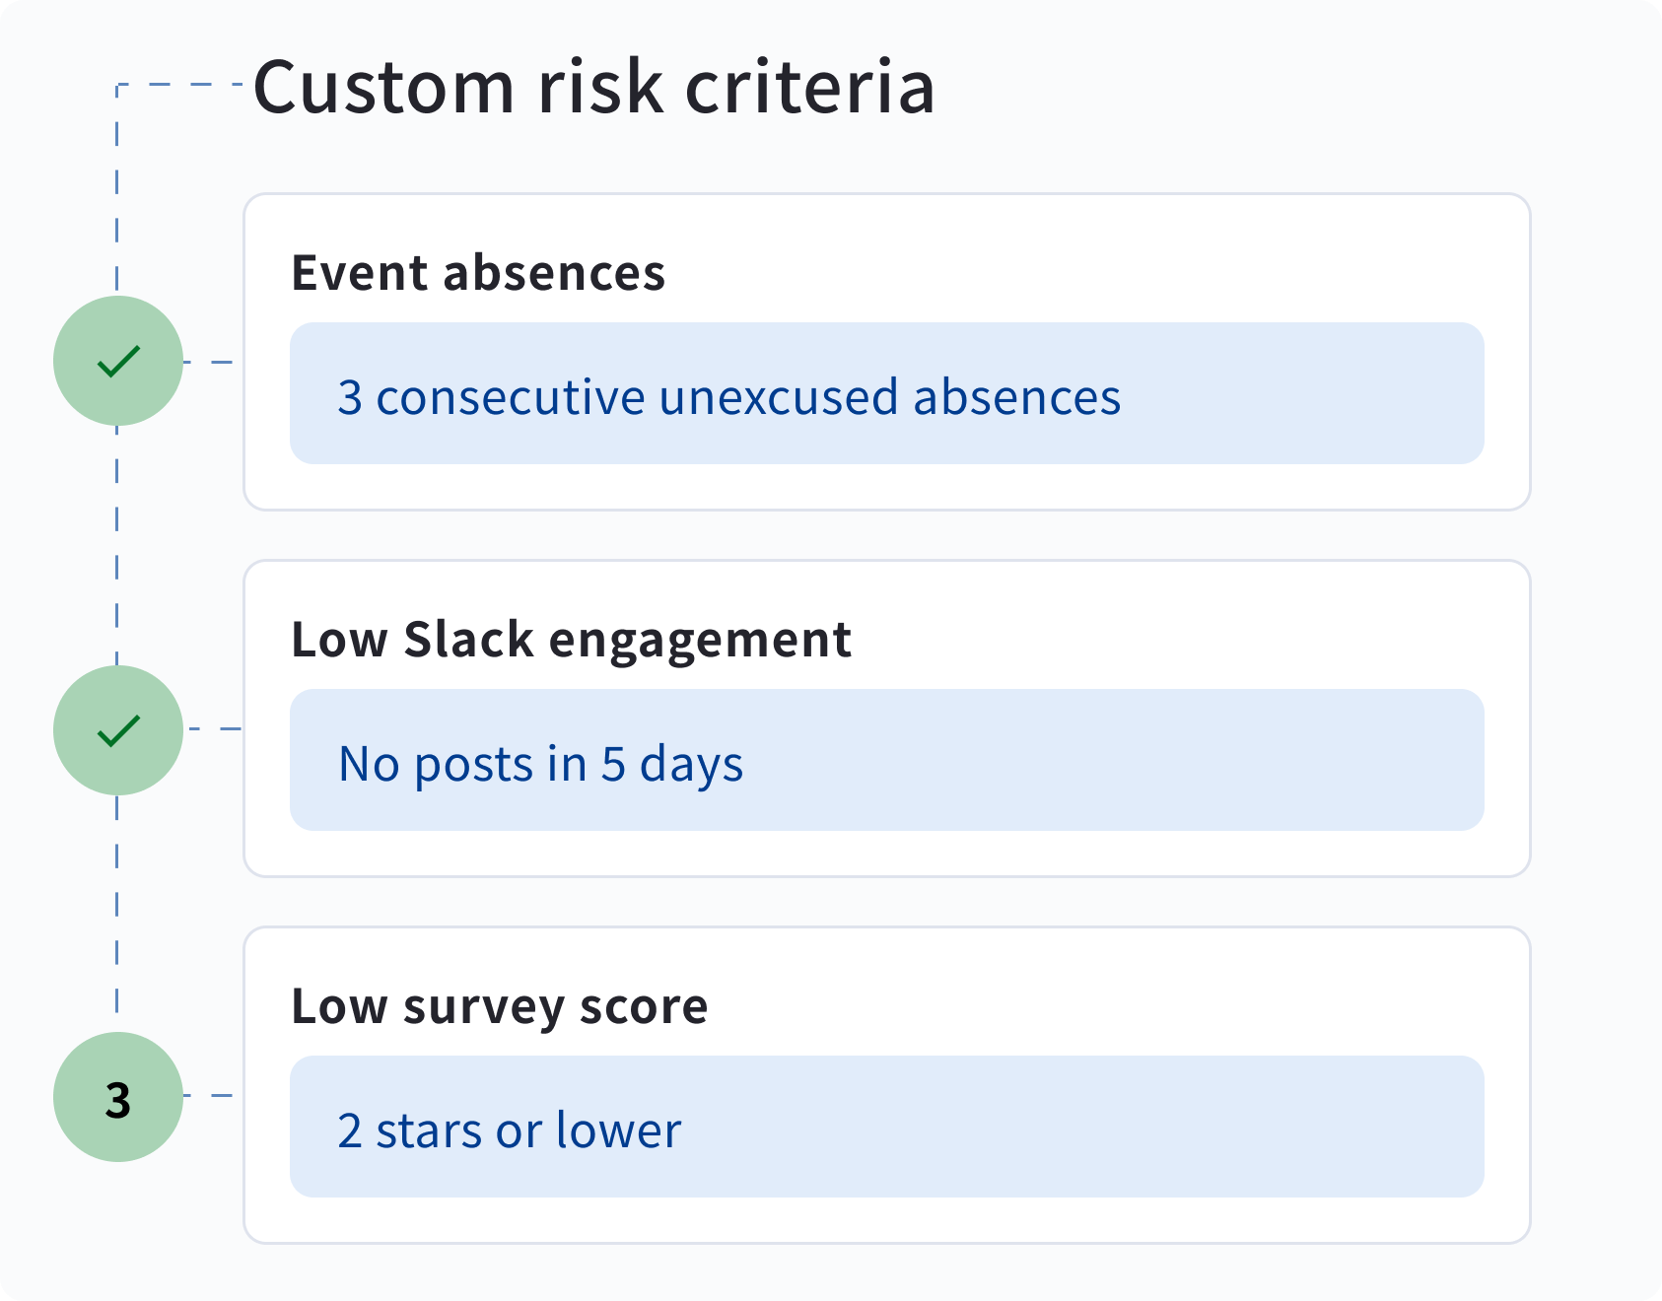Select the Event absences card title
Viewport: 1662px width, 1301px height.
(x=478, y=273)
